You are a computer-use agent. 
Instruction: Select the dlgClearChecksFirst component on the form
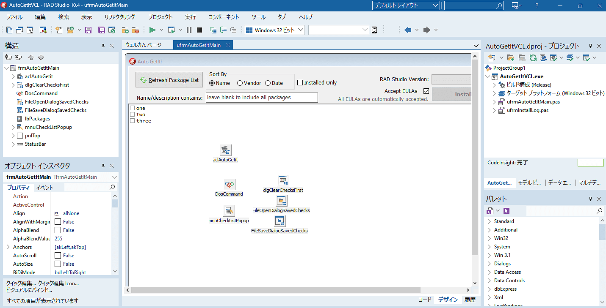(x=283, y=180)
